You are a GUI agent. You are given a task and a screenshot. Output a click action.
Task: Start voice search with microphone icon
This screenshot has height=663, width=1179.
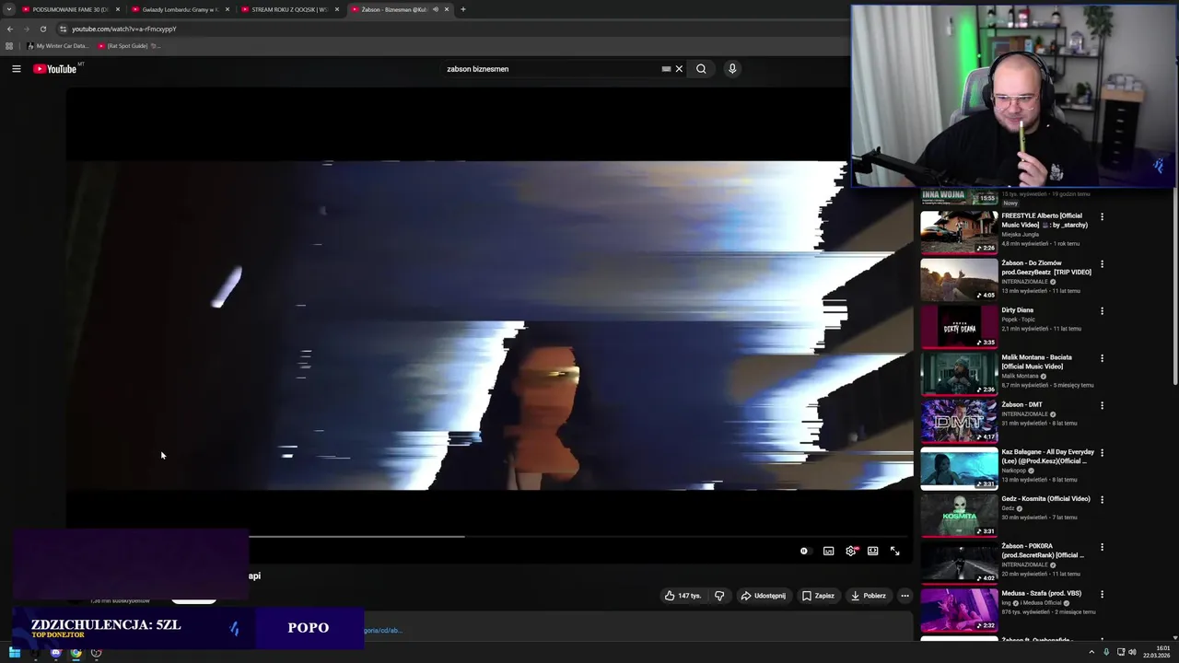pos(732,69)
